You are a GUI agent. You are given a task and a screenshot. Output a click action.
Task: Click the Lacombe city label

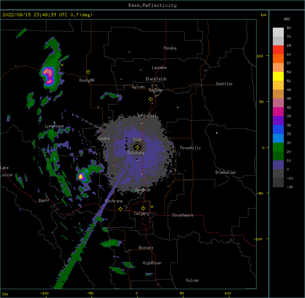[x=159, y=68]
